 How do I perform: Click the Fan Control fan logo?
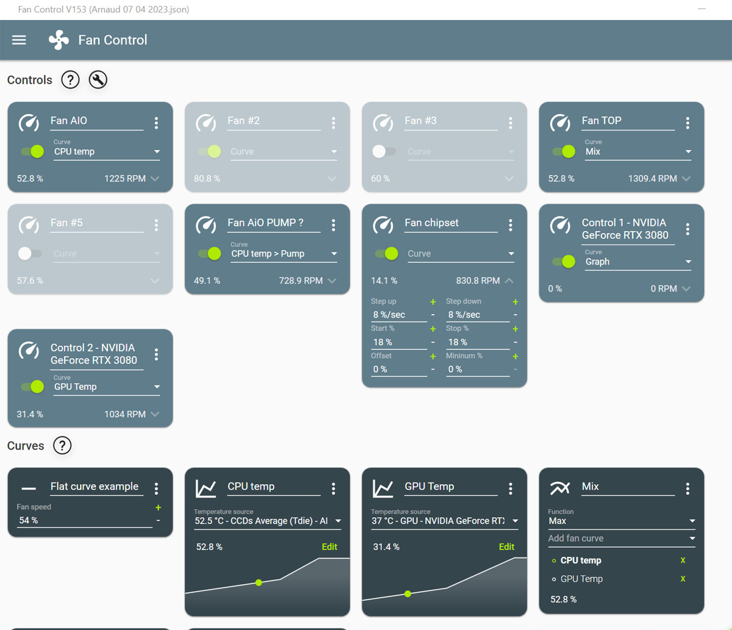click(x=59, y=40)
